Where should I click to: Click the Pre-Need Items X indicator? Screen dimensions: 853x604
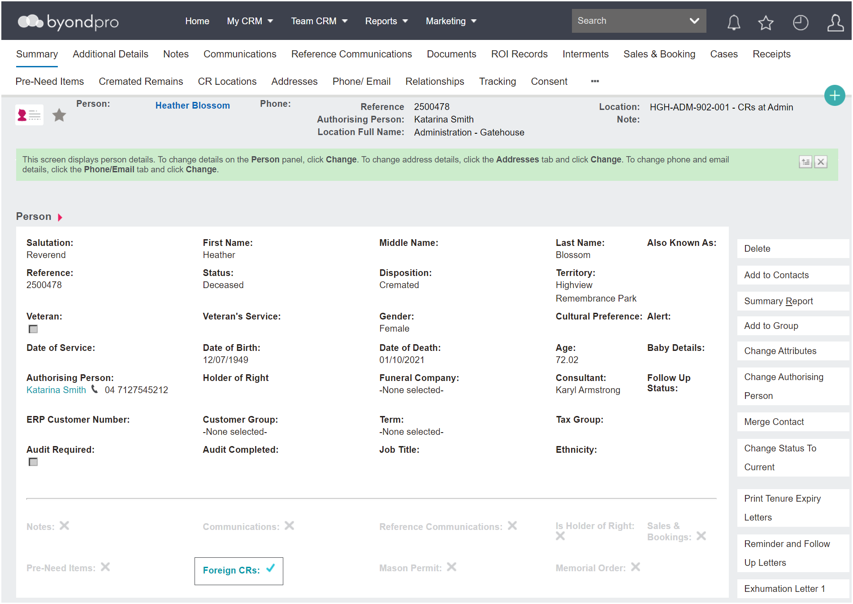[x=105, y=567]
